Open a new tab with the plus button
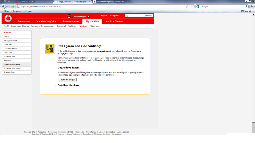The width and height of the screenshot is (255, 143). [132, 2]
